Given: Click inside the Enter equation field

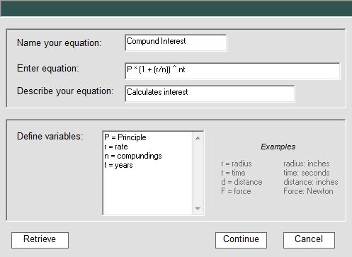Looking at the screenshot, I should click(232, 71).
